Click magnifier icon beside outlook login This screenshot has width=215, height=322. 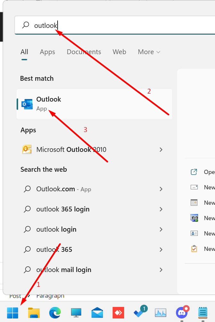coord(27,229)
